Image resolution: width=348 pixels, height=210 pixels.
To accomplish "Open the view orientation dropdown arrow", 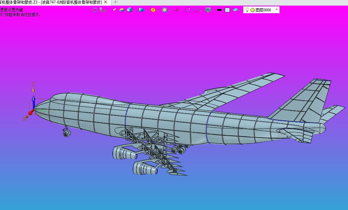I will coord(146,10).
